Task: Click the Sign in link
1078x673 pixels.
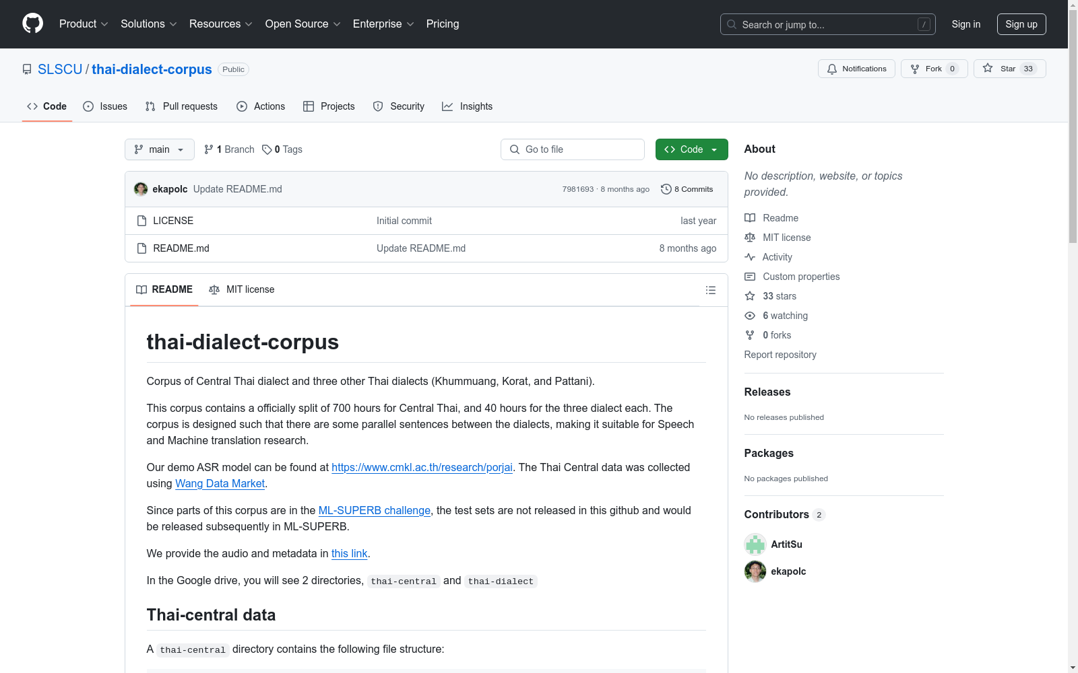Action: [966, 24]
